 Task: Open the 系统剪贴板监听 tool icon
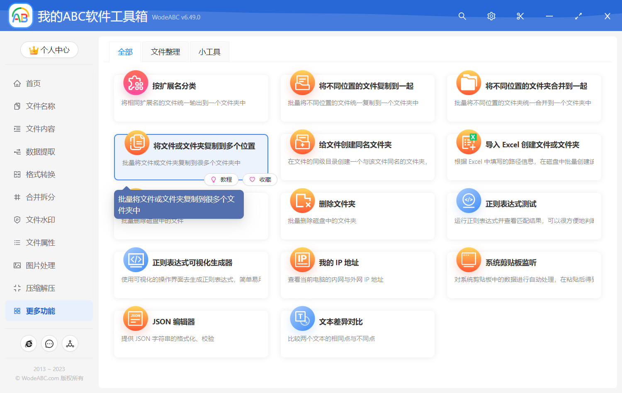coord(468,259)
